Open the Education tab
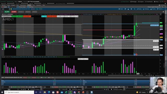This screenshot has height=94, width=167. (x=39, y=5)
